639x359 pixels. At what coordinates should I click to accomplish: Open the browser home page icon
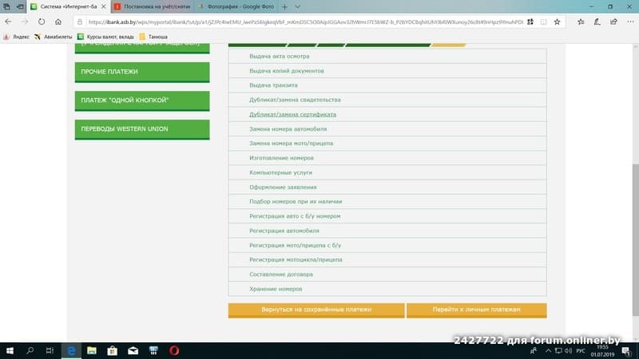click(x=58, y=22)
